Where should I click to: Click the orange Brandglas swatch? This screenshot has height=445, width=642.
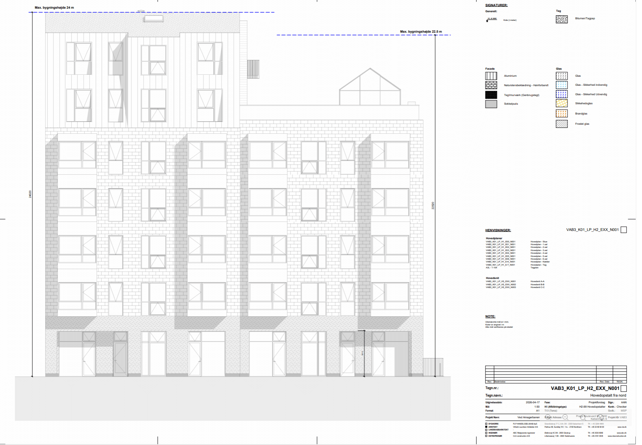[561, 114]
